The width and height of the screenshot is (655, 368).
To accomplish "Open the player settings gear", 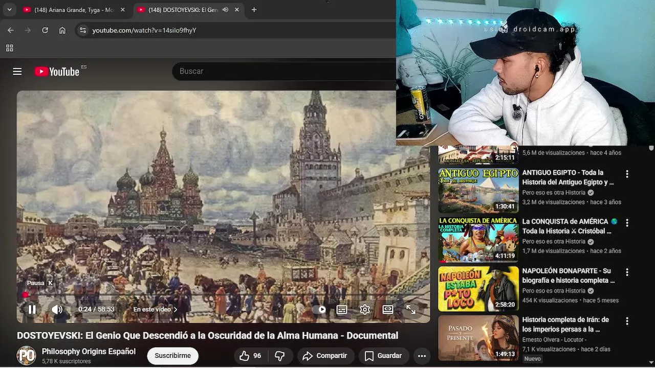I will (x=365, y=309).
